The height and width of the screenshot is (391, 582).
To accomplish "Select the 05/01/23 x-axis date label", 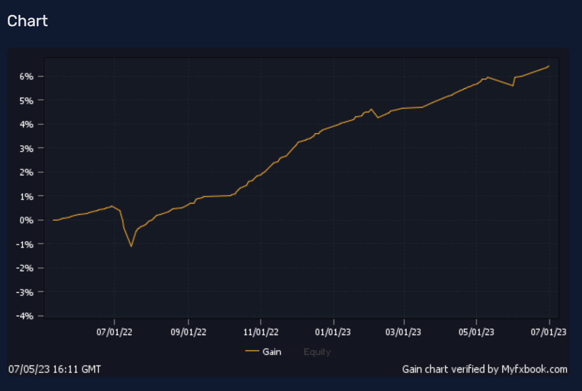I will click(476, 332).
